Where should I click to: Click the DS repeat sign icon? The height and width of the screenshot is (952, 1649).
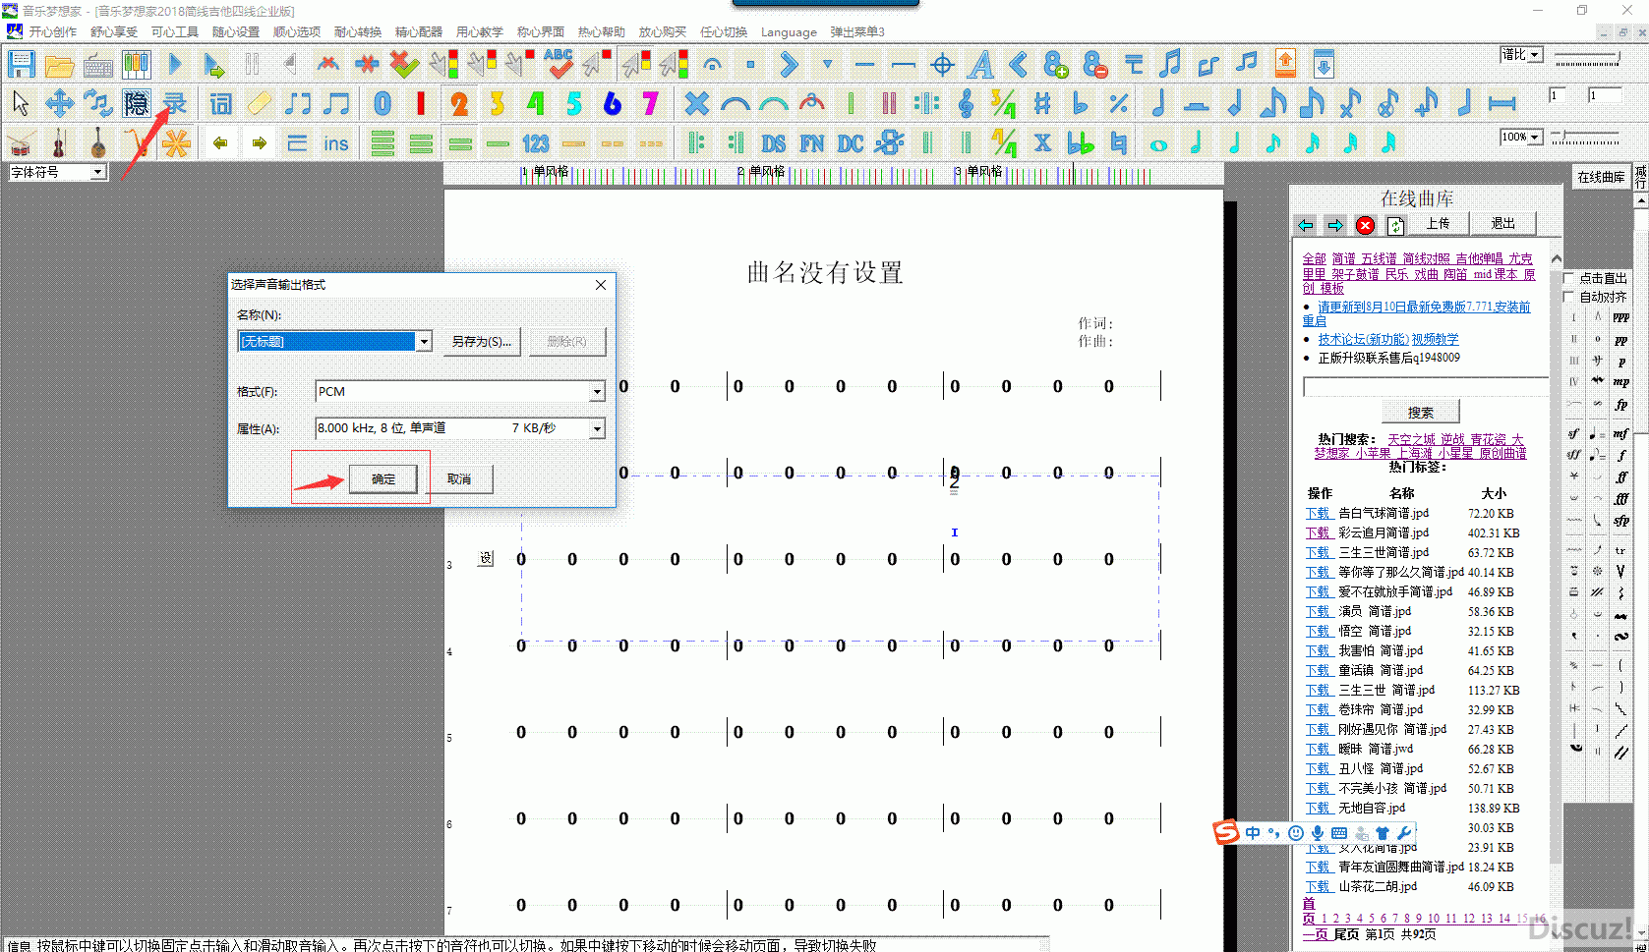[x=774, y=143]
